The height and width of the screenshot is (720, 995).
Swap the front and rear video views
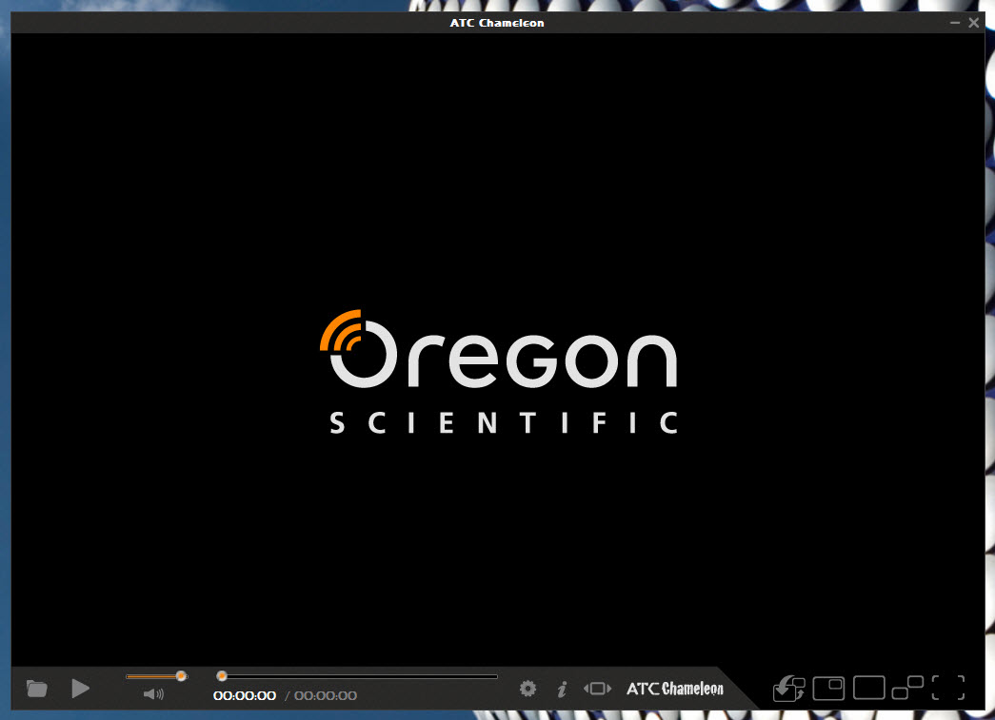(788, 689)
